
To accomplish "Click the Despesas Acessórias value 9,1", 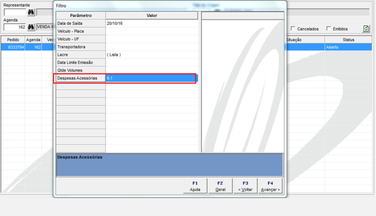I will coord(152,78).
